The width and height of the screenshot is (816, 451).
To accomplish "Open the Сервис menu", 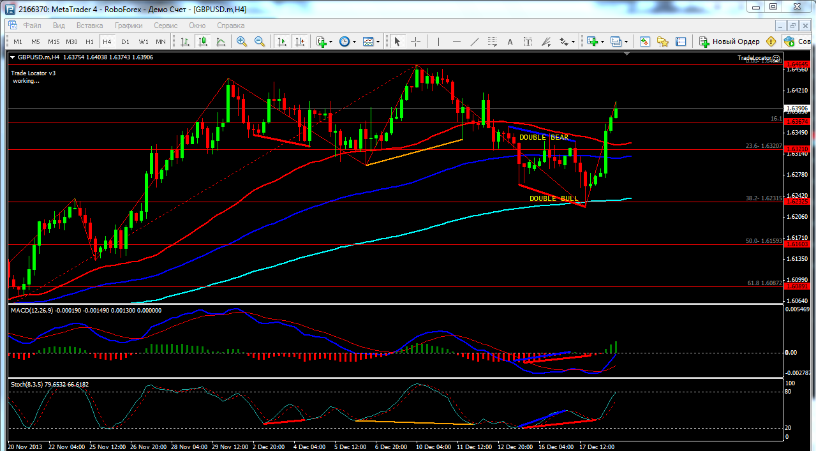I will tap(166, 26).
